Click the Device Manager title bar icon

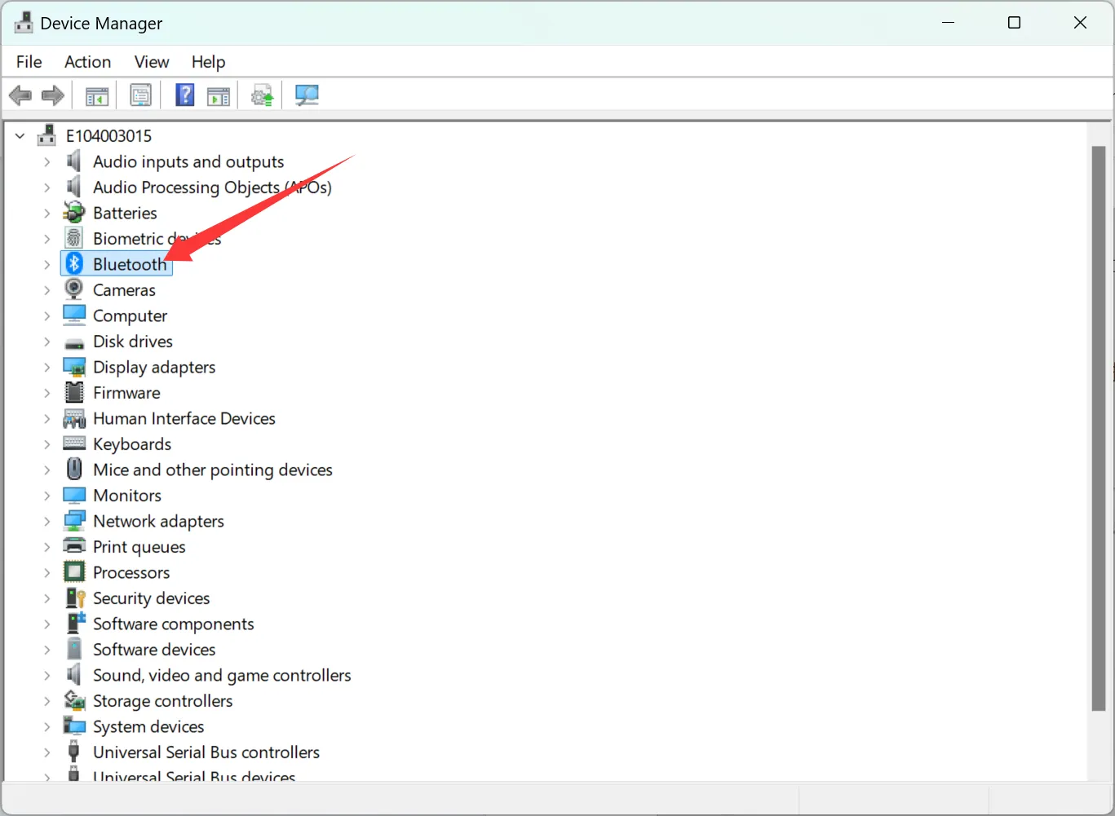point(24,23)
